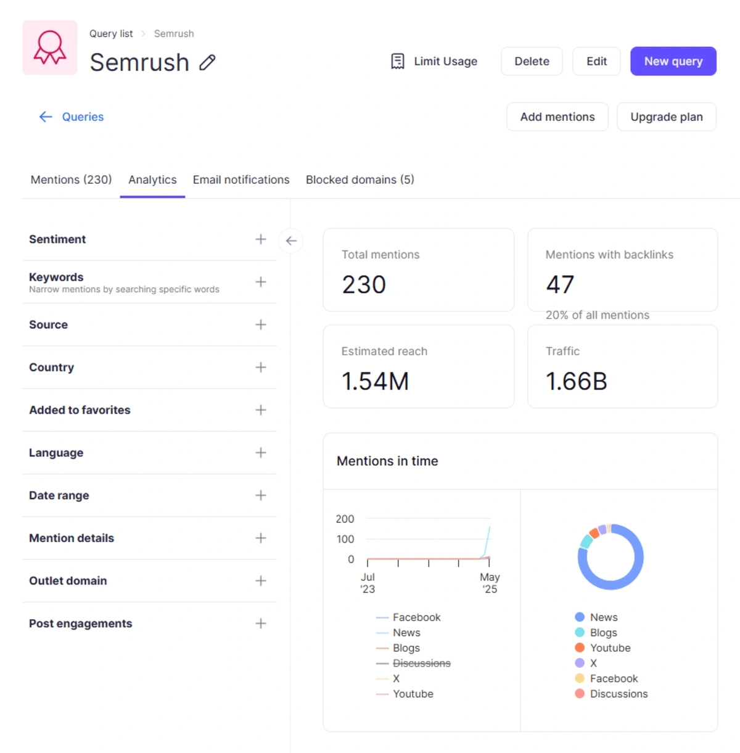This screenshot has width=740, height=753.
Task: Click the pencil icon to rename Semrush query
Action: click(x=207, y=62)
